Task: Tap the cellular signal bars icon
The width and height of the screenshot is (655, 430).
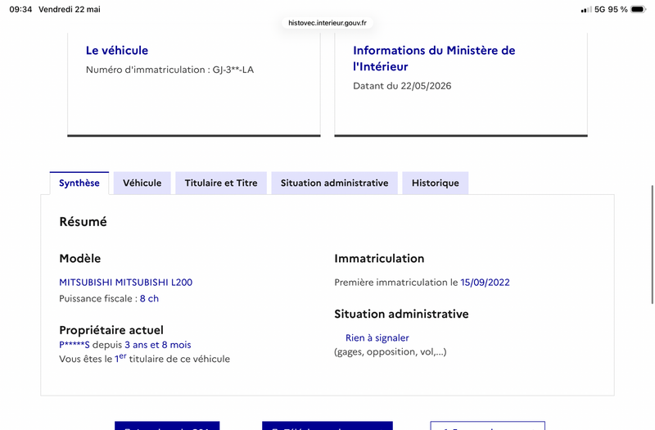Action: (586, 10)
